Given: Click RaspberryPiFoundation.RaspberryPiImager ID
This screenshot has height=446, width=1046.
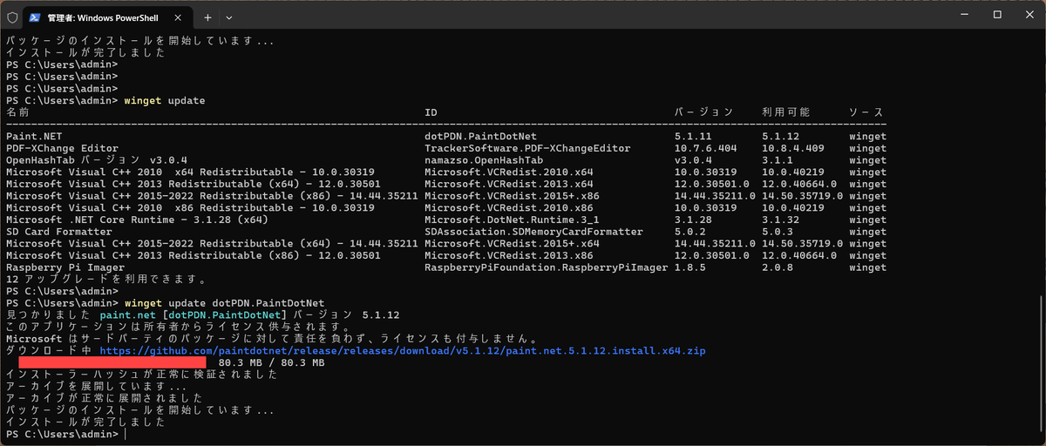Looking at the screenshot, I should pyautogui.click(x=546, y=267).
